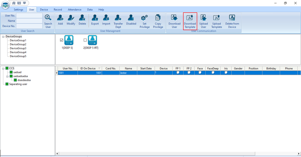Switch to the Record ribbon tab
This screenshot has width=301, height=157.
pyautogui.click(x=58, y=10)
